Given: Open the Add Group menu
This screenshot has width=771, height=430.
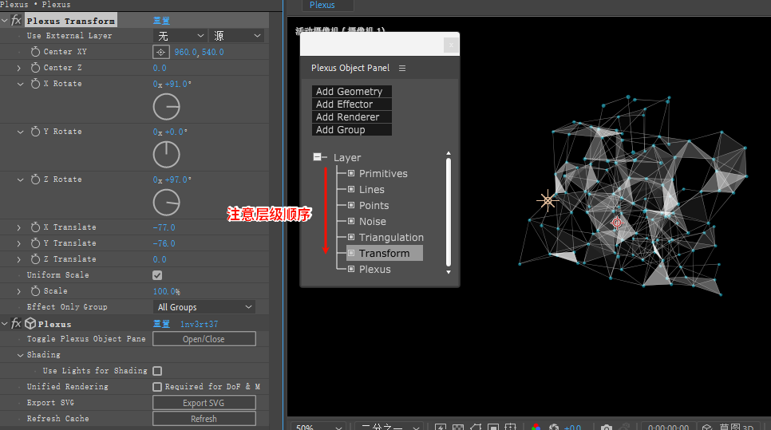Looking at the screenshot, I should point(351,130).
